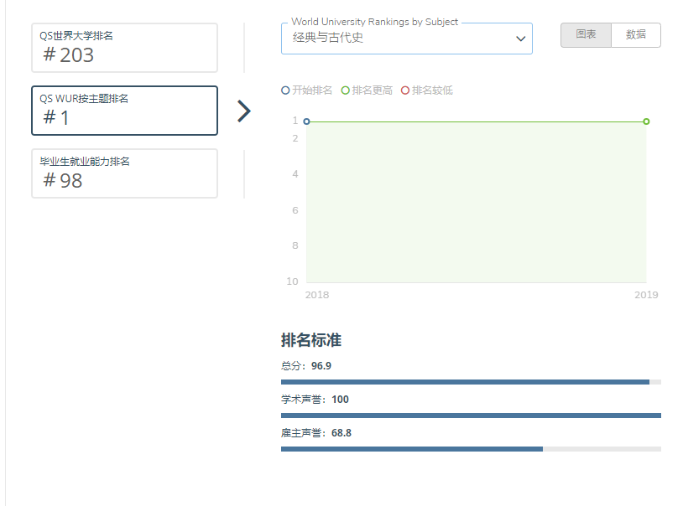Click the 2019 data point on chart

(x=646, y=121)
